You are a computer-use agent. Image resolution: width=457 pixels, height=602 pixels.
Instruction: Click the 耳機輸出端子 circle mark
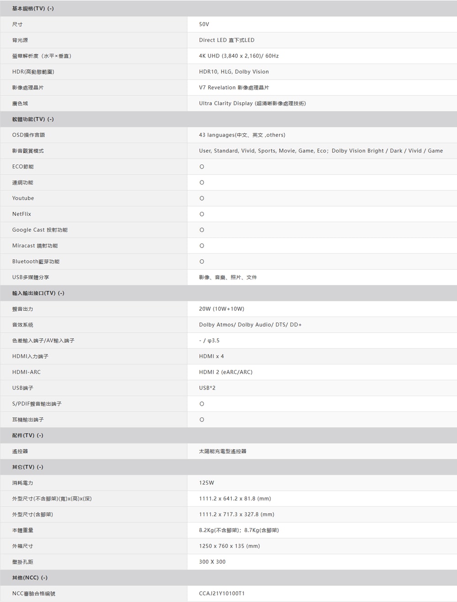pyautogui.click(x=202, y=420)
